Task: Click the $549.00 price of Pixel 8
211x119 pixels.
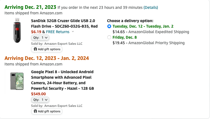Action: 38,94
